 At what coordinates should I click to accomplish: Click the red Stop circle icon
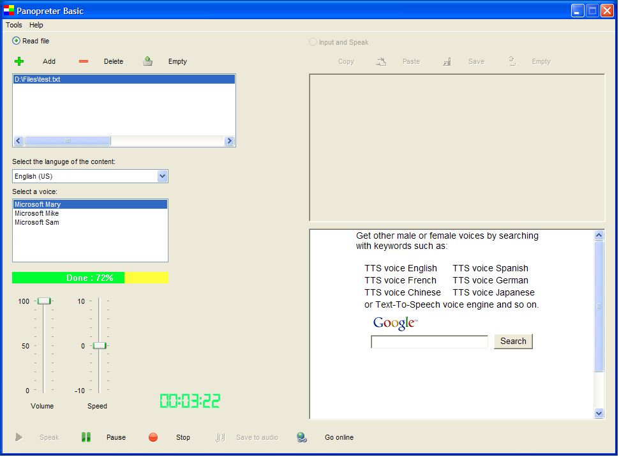tap(153, 437)
